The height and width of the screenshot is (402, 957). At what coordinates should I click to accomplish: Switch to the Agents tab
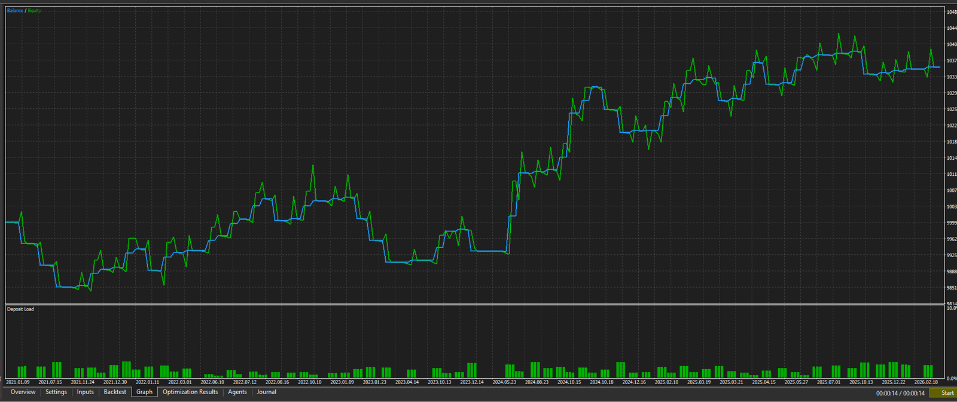click(x=237, y=392)
